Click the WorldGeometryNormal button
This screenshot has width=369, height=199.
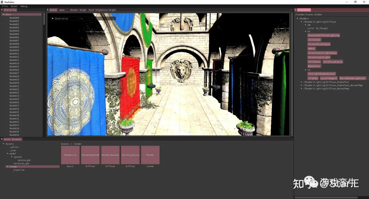[x=353, y=78]
